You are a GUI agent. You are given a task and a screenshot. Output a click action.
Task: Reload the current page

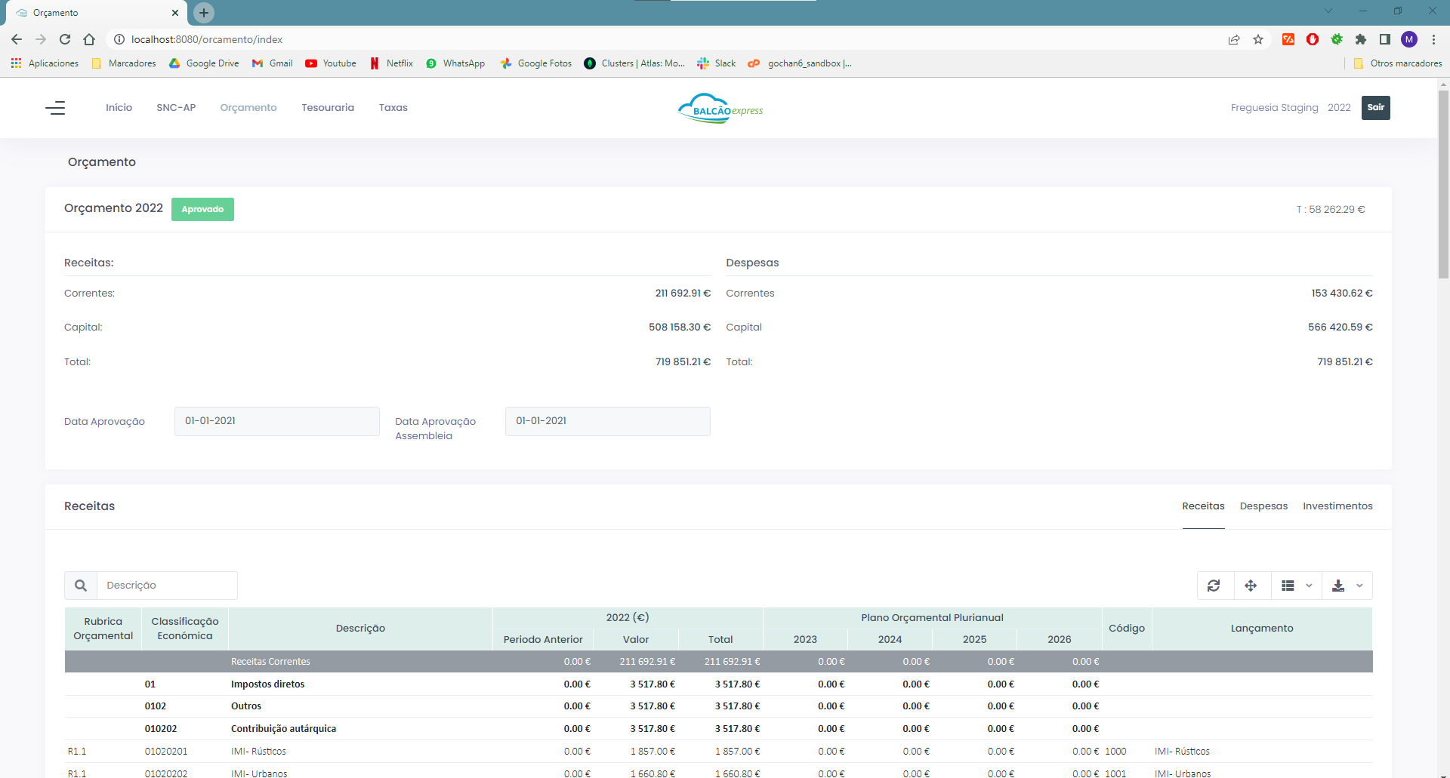coord(65,39)
